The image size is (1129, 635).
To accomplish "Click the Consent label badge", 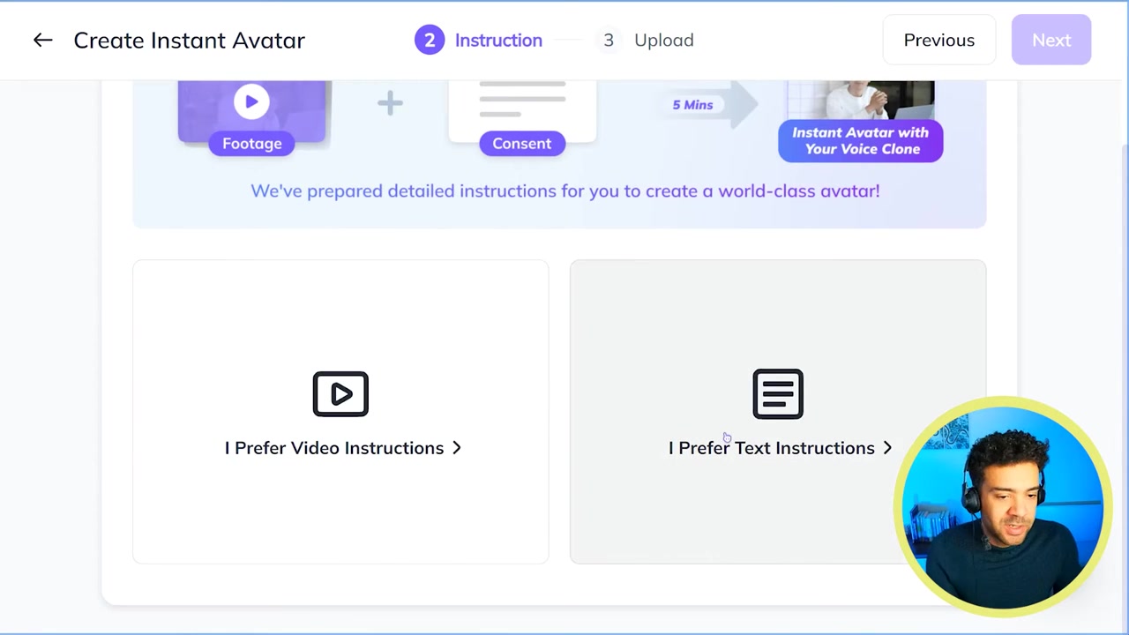I will 522,144.
